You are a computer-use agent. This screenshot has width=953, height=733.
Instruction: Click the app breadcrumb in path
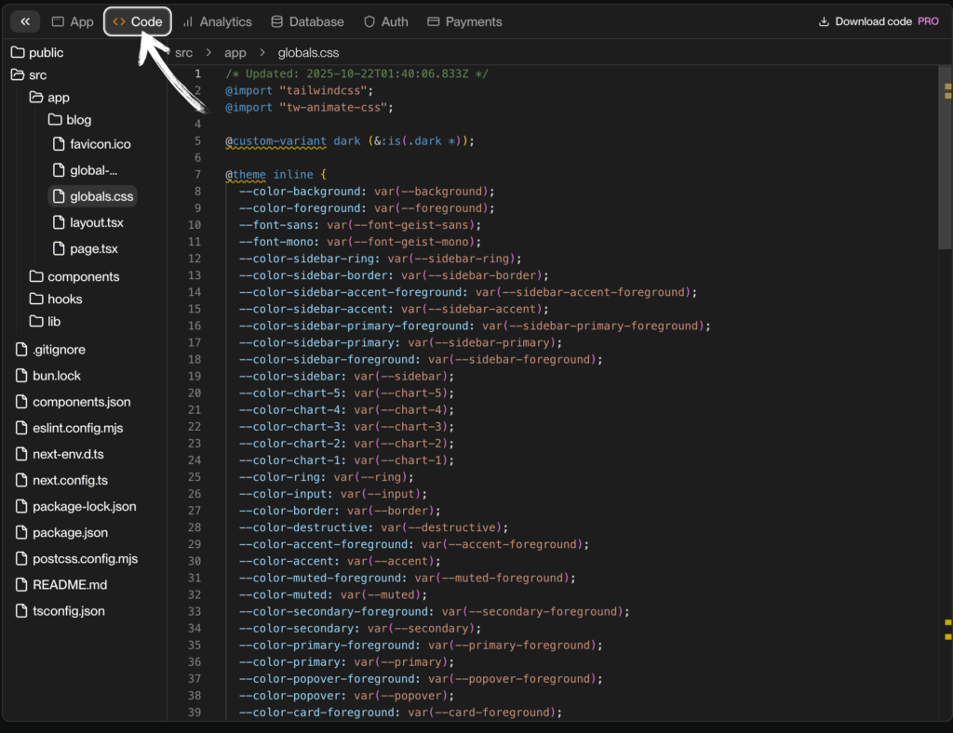pos(235,53)
